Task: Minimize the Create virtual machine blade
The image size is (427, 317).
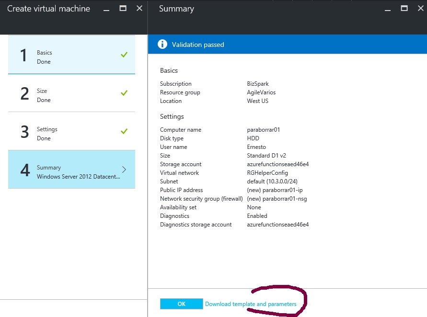Action: coord(106,9)
